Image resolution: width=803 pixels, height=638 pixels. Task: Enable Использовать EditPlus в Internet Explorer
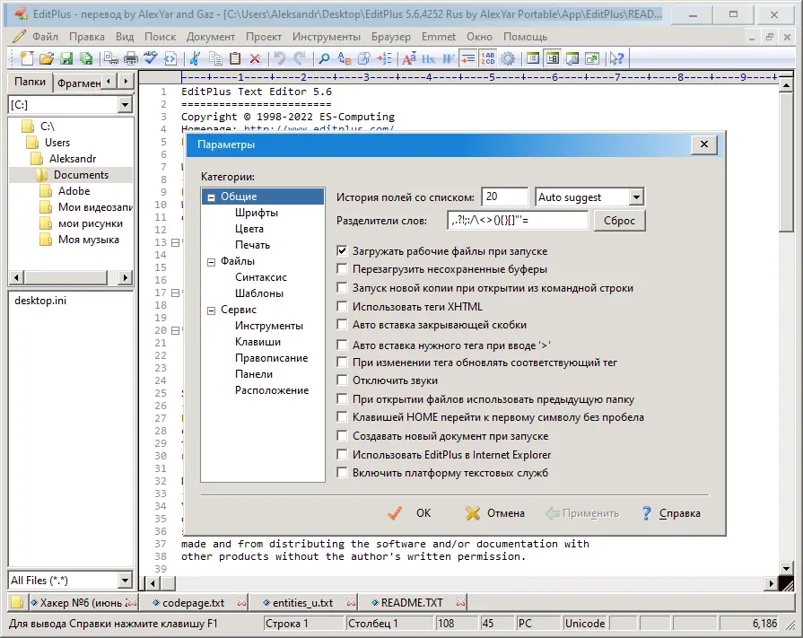[x=342, y=454]
